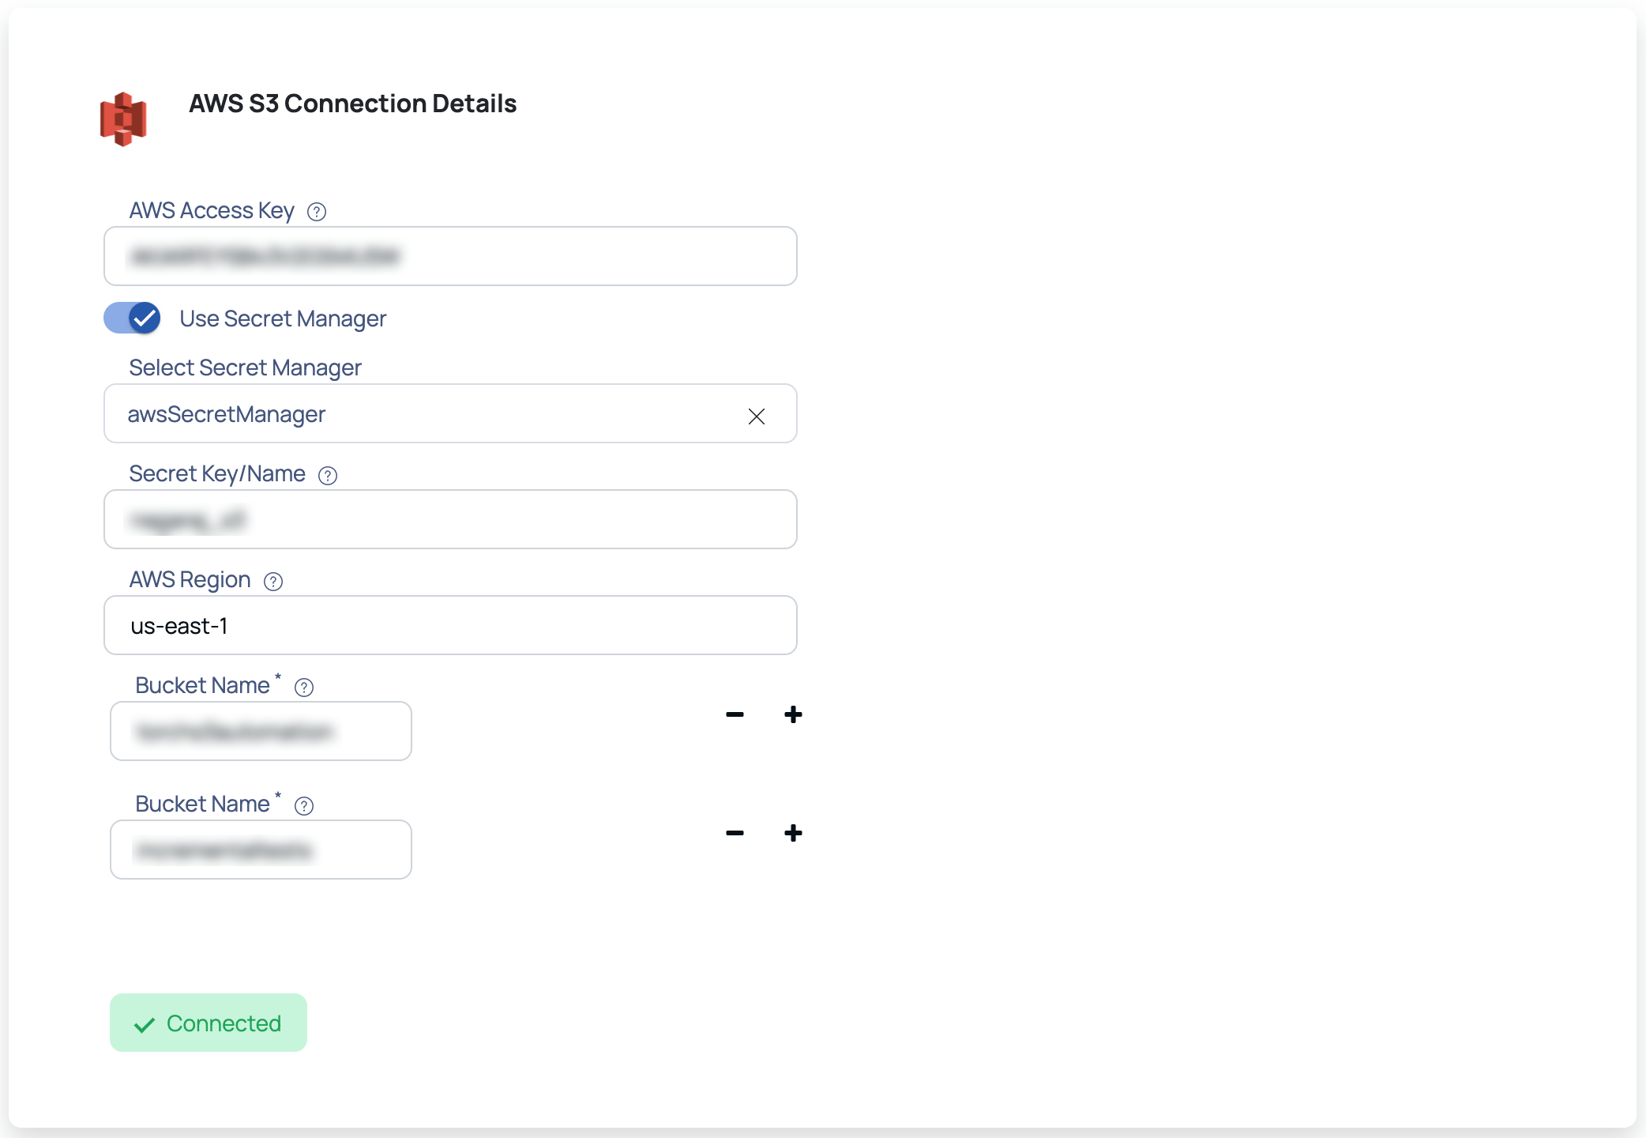Click the Use Secret Manager label
This screenshot has width=1646, height=1138.
click(283, 318)
